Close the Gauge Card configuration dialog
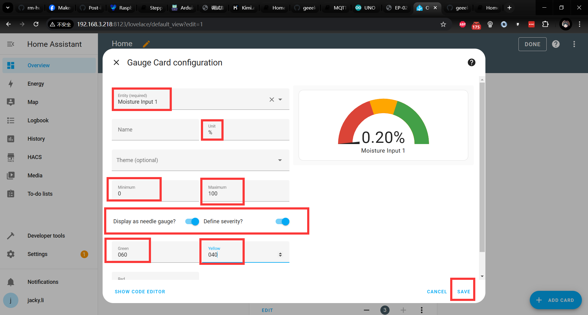The height and width of the screenshot is (315, 588). [116, 62]
